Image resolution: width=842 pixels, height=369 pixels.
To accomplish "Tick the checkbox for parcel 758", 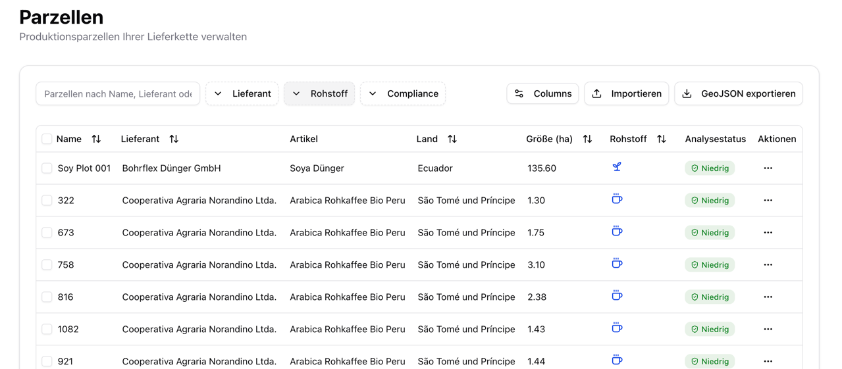I will click(47, 265).
